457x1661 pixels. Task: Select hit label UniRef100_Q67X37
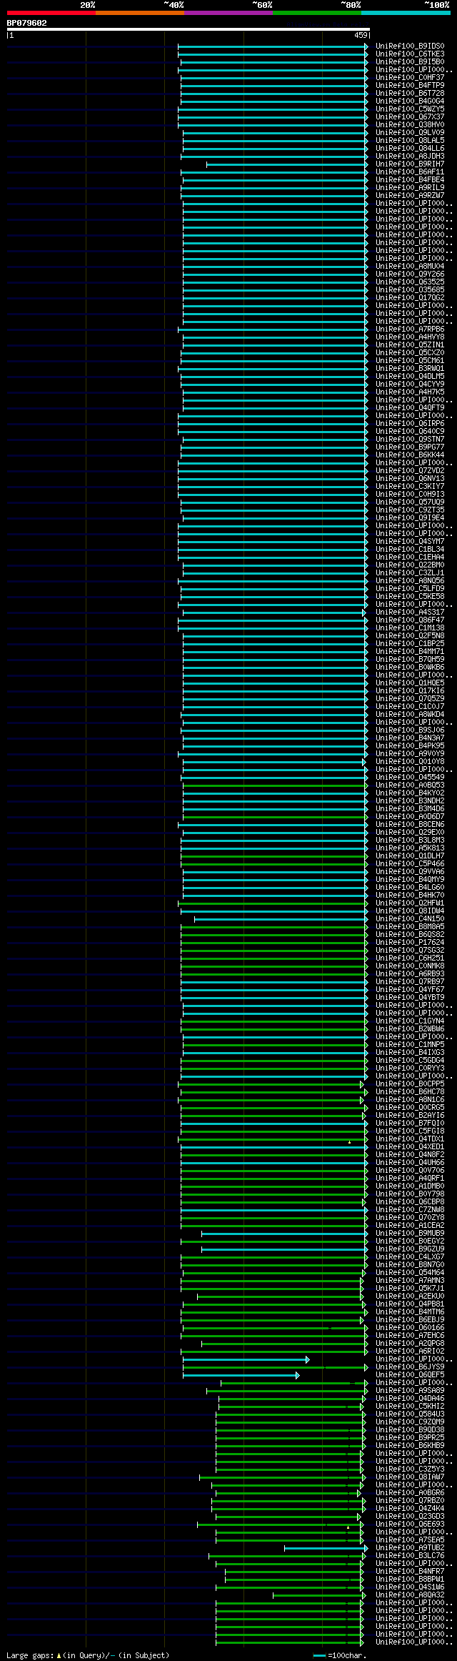click(410, 117)
